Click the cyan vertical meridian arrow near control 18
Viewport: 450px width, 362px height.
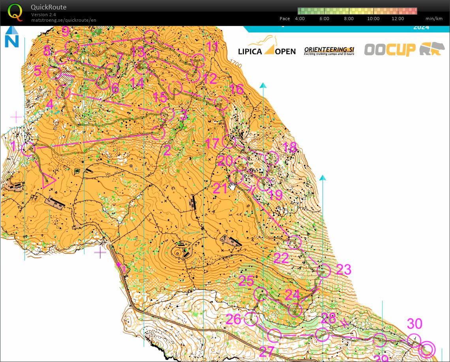(323, 178)
